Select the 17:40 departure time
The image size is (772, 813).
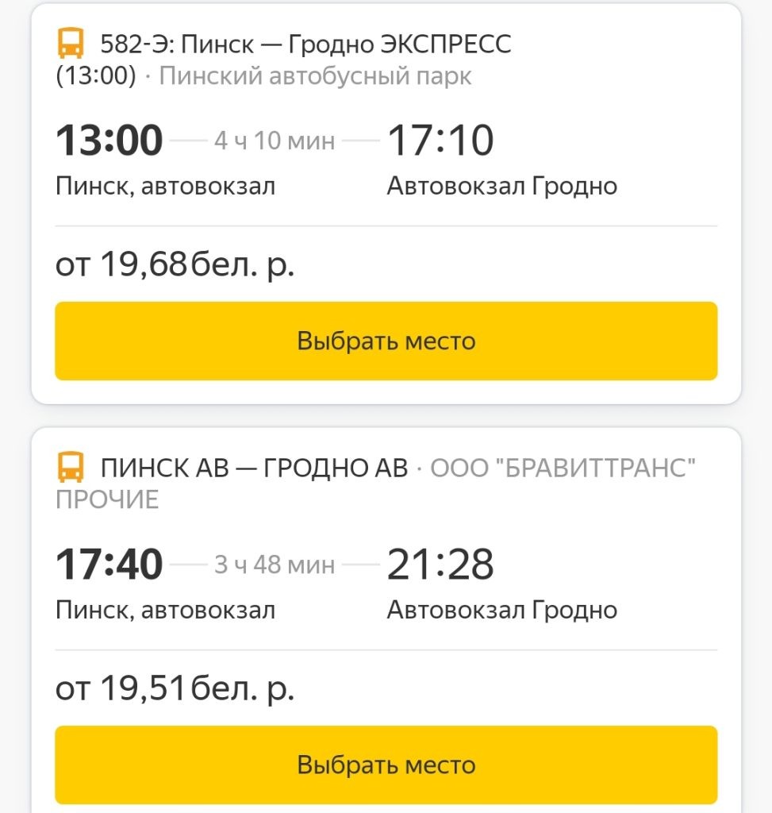click(109, 565)
